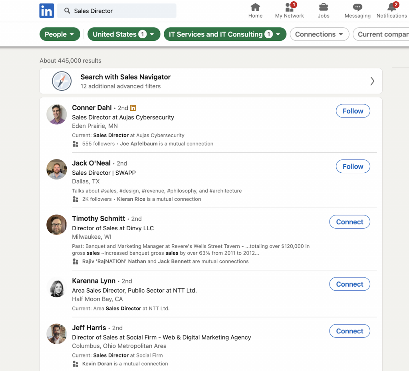Click Jack O'Neal's 'Talks about #sales' line

pyautogui.click(x=157, y=191)
